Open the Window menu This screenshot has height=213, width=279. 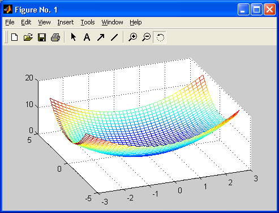tap(112, 22)
